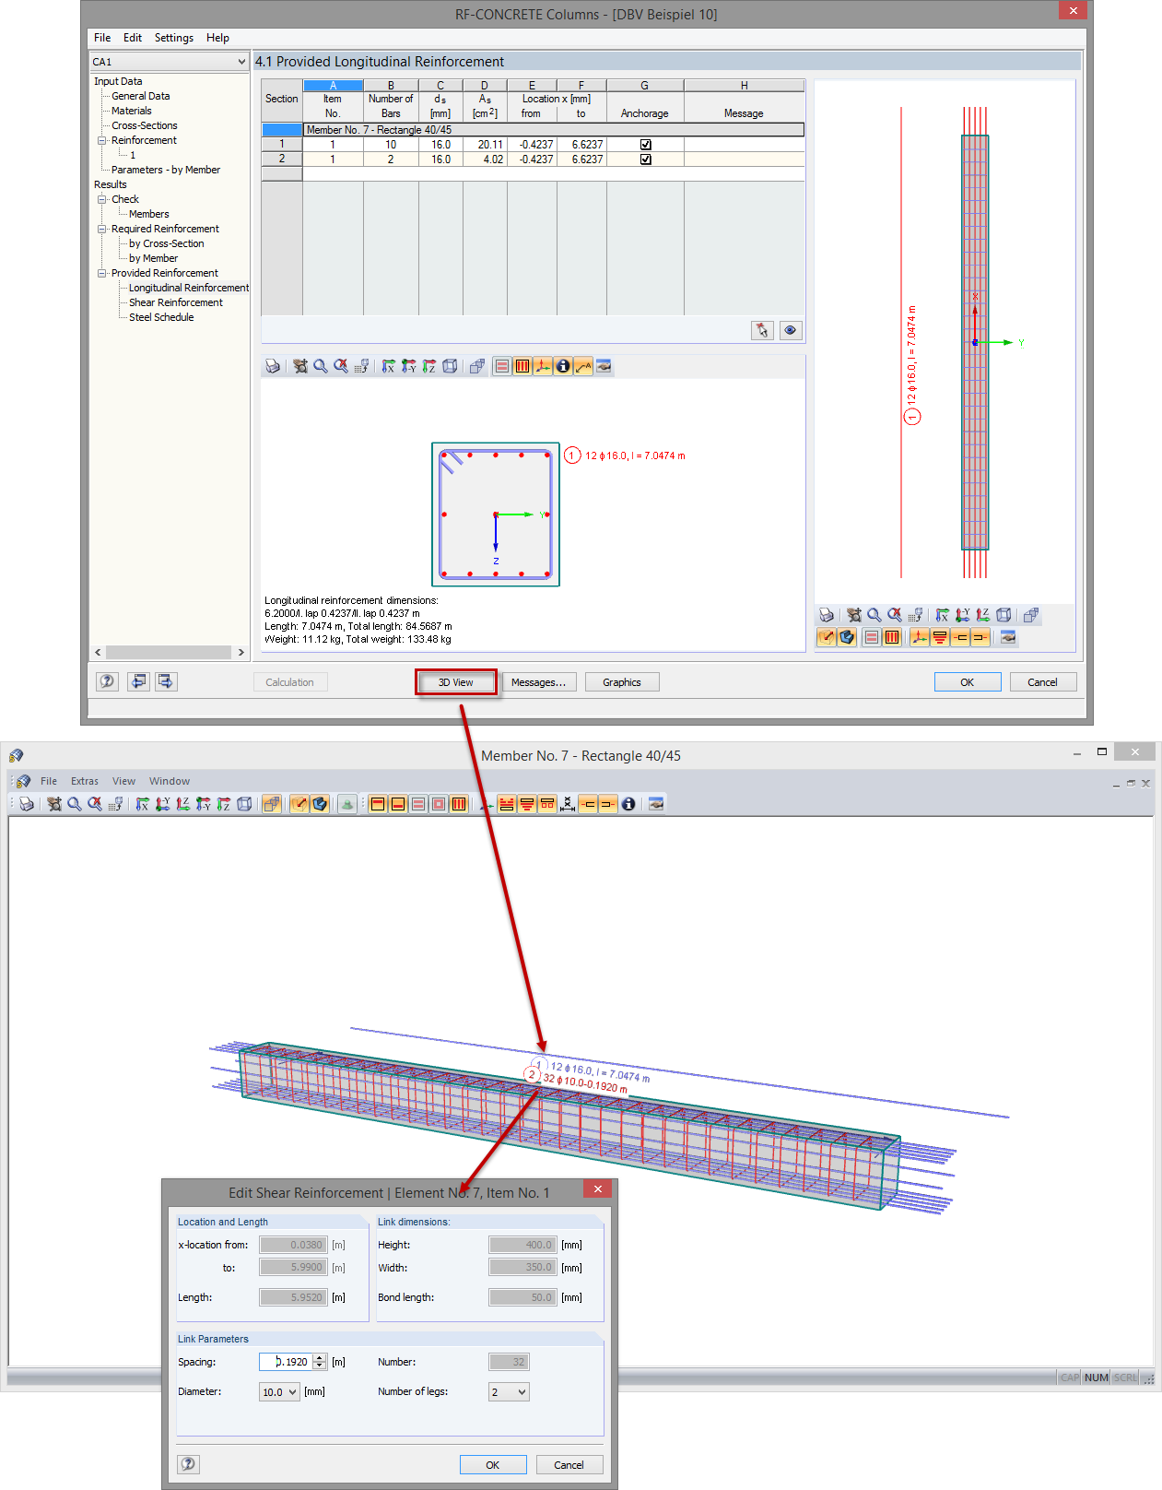1162x1490 pixels.
Task: Click wireframe cube icon in Member No. 7 toolbar
Action: click(244, 804)
